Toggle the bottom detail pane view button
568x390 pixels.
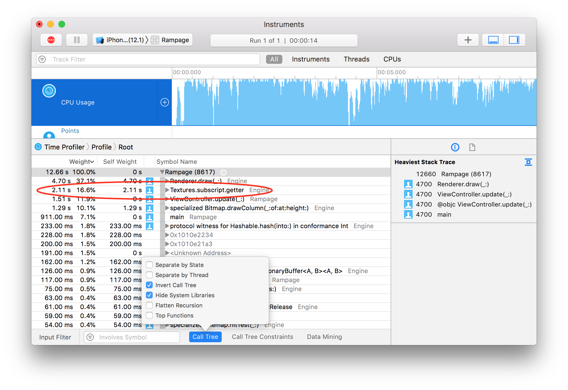point(493,40)
